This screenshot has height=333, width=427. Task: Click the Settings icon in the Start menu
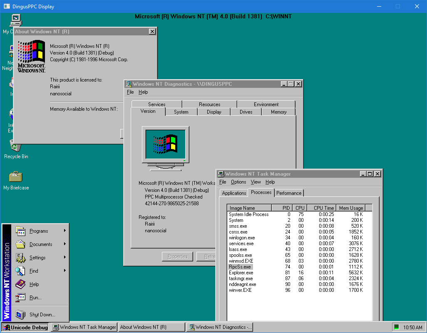[20, 258]
